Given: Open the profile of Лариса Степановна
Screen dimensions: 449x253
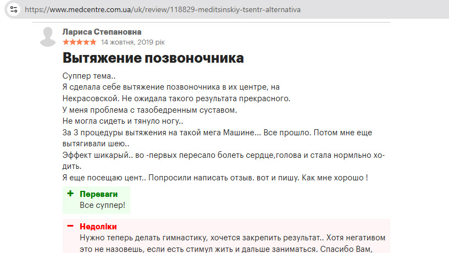Looking at the screenshot, I should point(101,32).
